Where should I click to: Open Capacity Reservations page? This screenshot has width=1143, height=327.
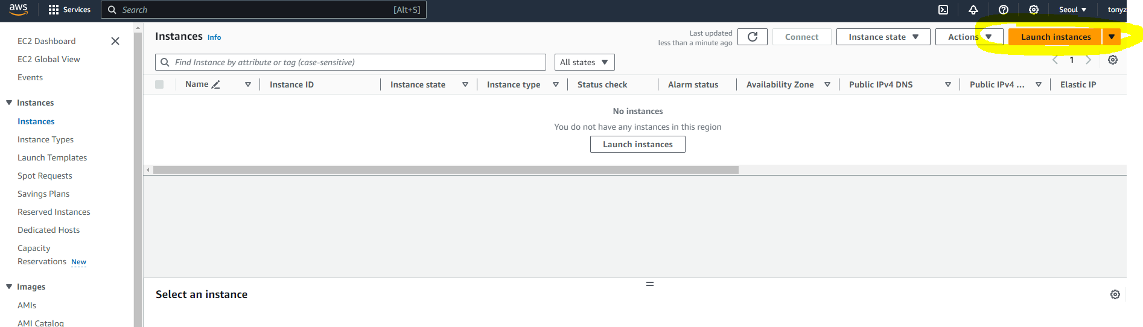click(x=42, y=255)
